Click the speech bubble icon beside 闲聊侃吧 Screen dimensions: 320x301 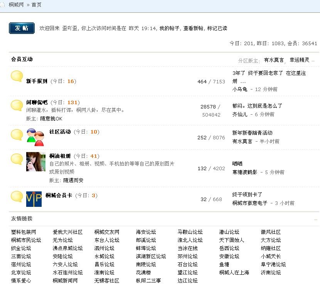17,105
